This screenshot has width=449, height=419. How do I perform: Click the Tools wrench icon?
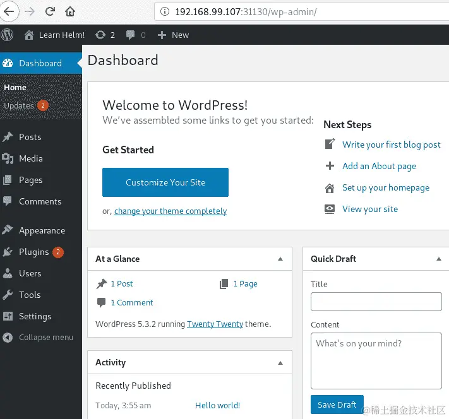pos(8,295)
